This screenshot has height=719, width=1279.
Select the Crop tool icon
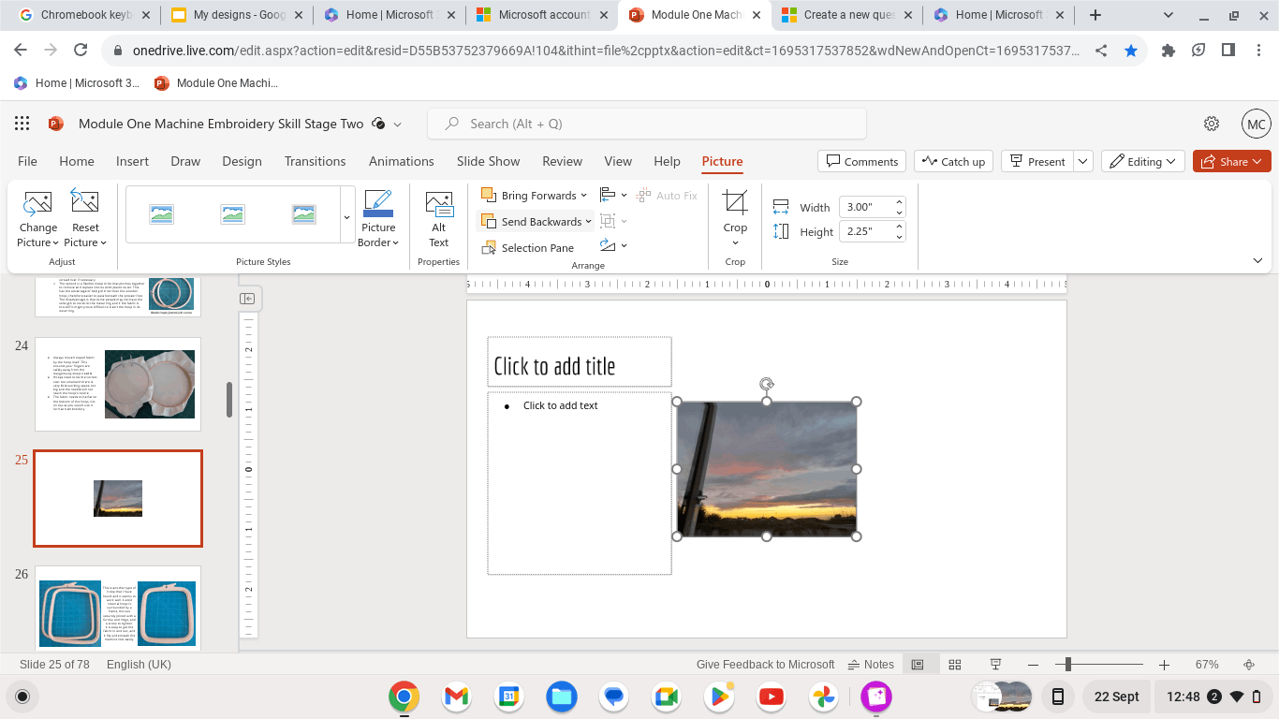click(735, 202)
